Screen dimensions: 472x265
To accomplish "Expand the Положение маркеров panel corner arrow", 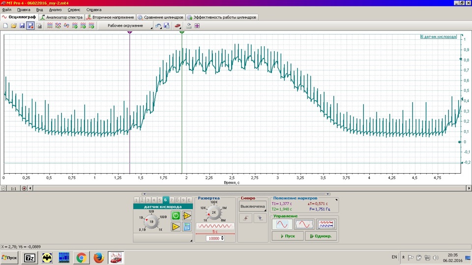I will tap(336, 200).
